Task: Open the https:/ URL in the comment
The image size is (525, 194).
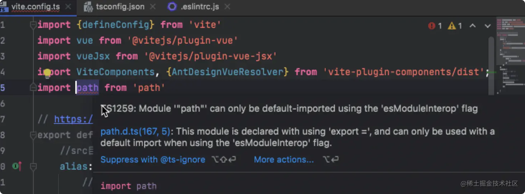Action: point(74,119)
